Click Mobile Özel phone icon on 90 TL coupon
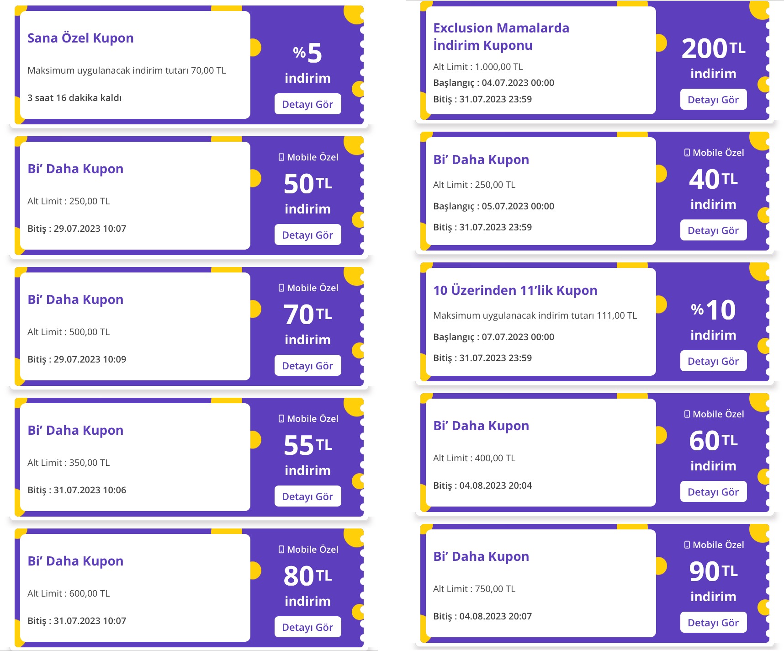This screenshot has height=651, width=784. (x=687, y=545)
